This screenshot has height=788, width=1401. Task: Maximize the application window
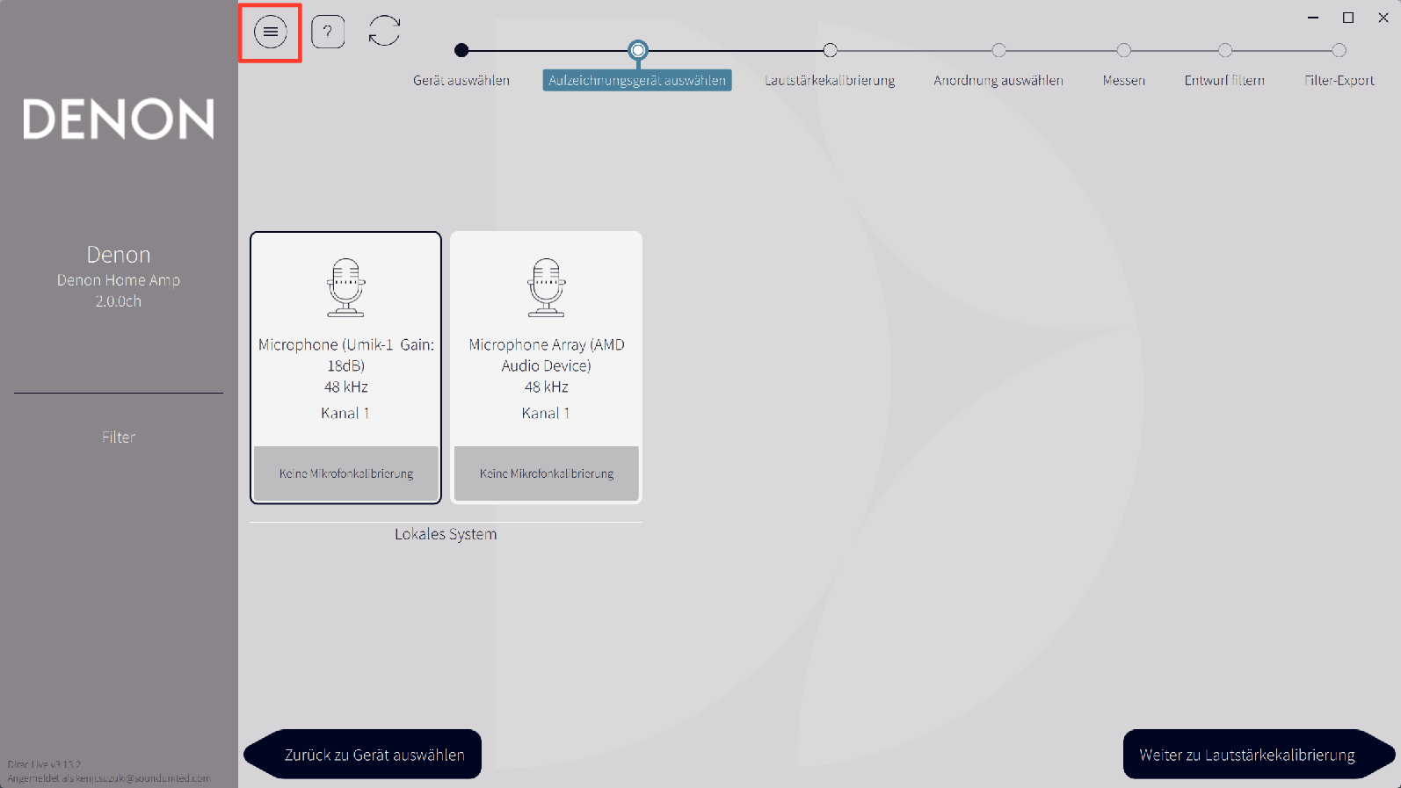1347,18
